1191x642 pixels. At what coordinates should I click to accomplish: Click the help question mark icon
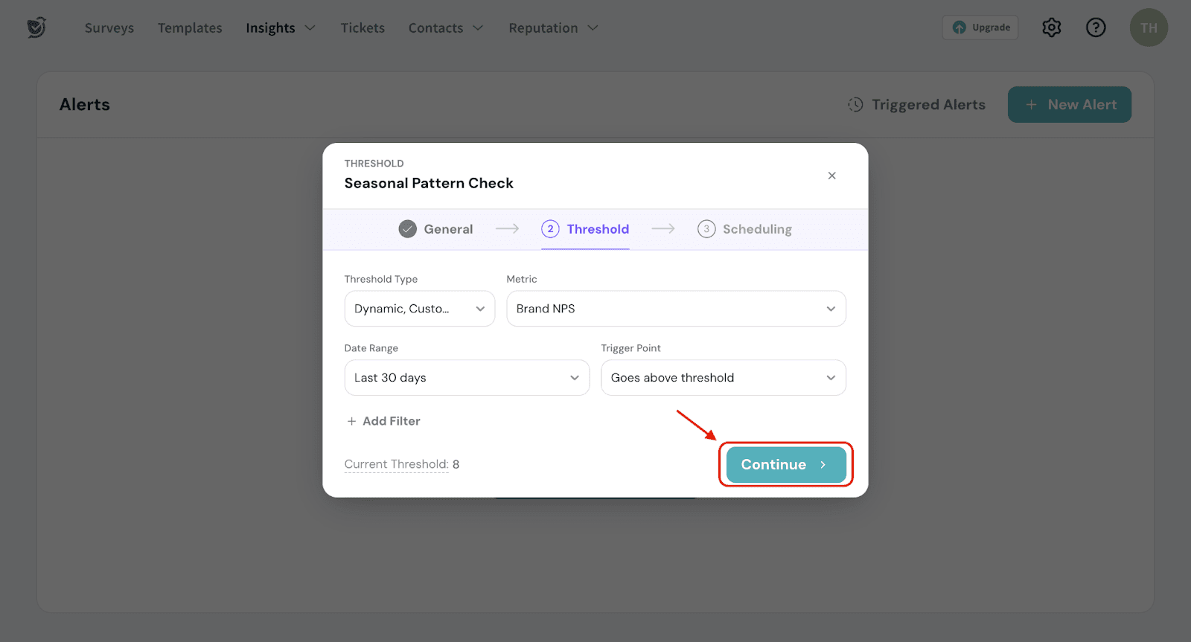pos(1095,28)
